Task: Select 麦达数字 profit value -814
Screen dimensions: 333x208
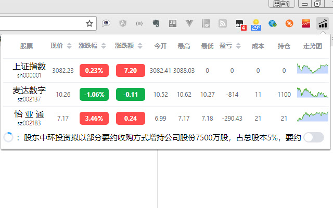Action: point(232,95)
